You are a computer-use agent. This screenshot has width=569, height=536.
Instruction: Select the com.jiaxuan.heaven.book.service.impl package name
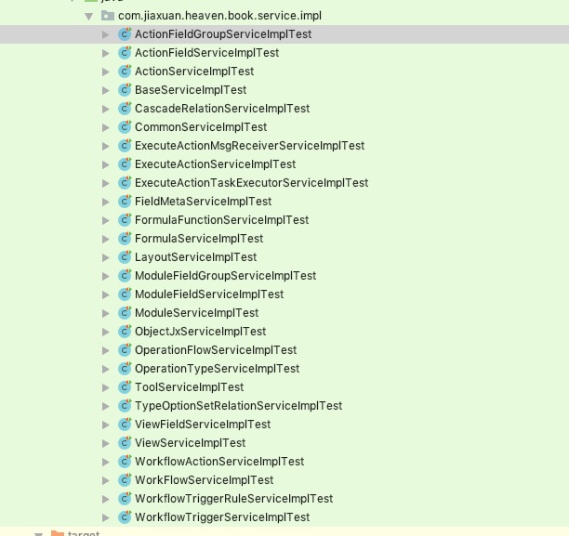point(220,16)
